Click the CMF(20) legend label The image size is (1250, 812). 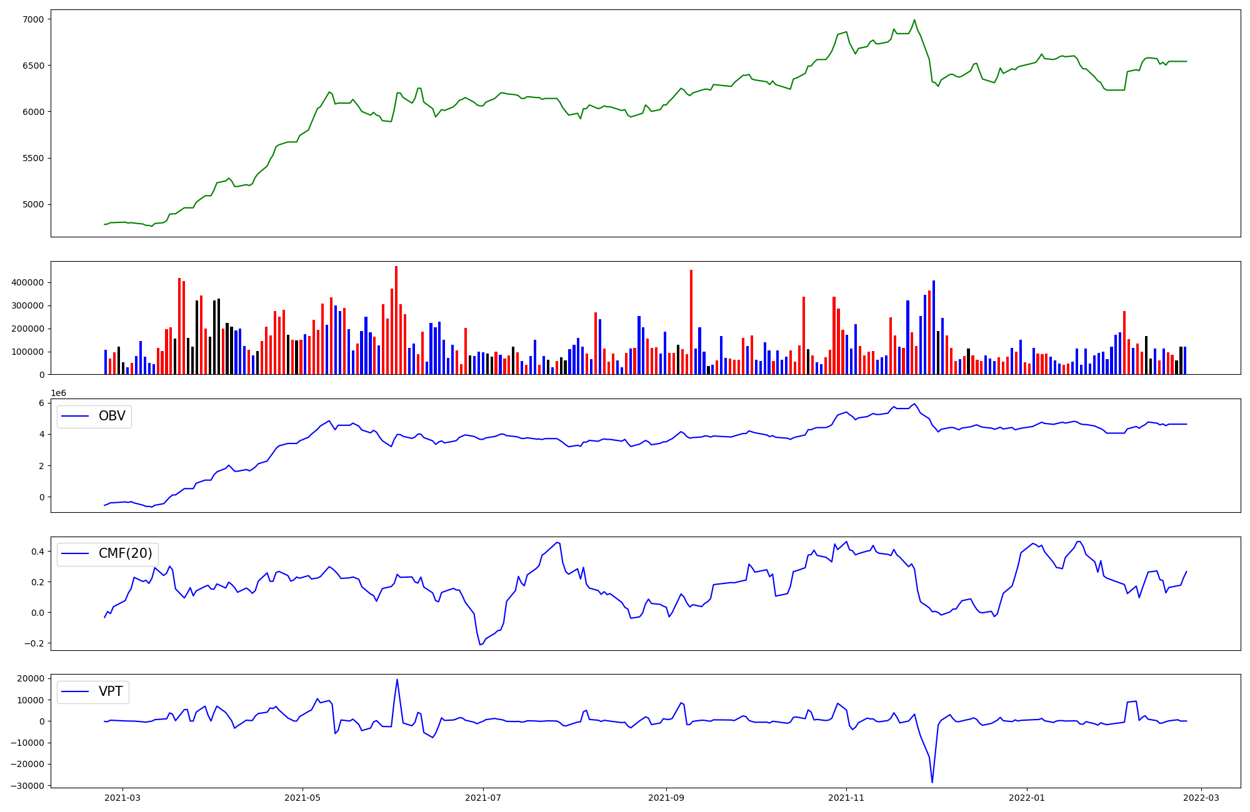tap(125, 554)
